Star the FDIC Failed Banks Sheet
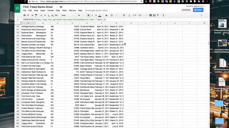Screen dimensions: 229x128 point(57,7)
